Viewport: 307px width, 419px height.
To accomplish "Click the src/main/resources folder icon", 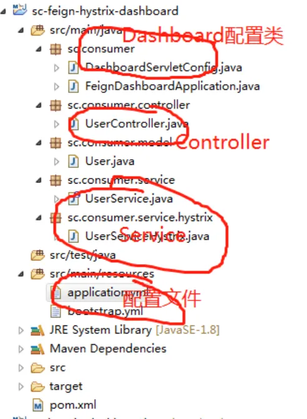I will 37,274.
